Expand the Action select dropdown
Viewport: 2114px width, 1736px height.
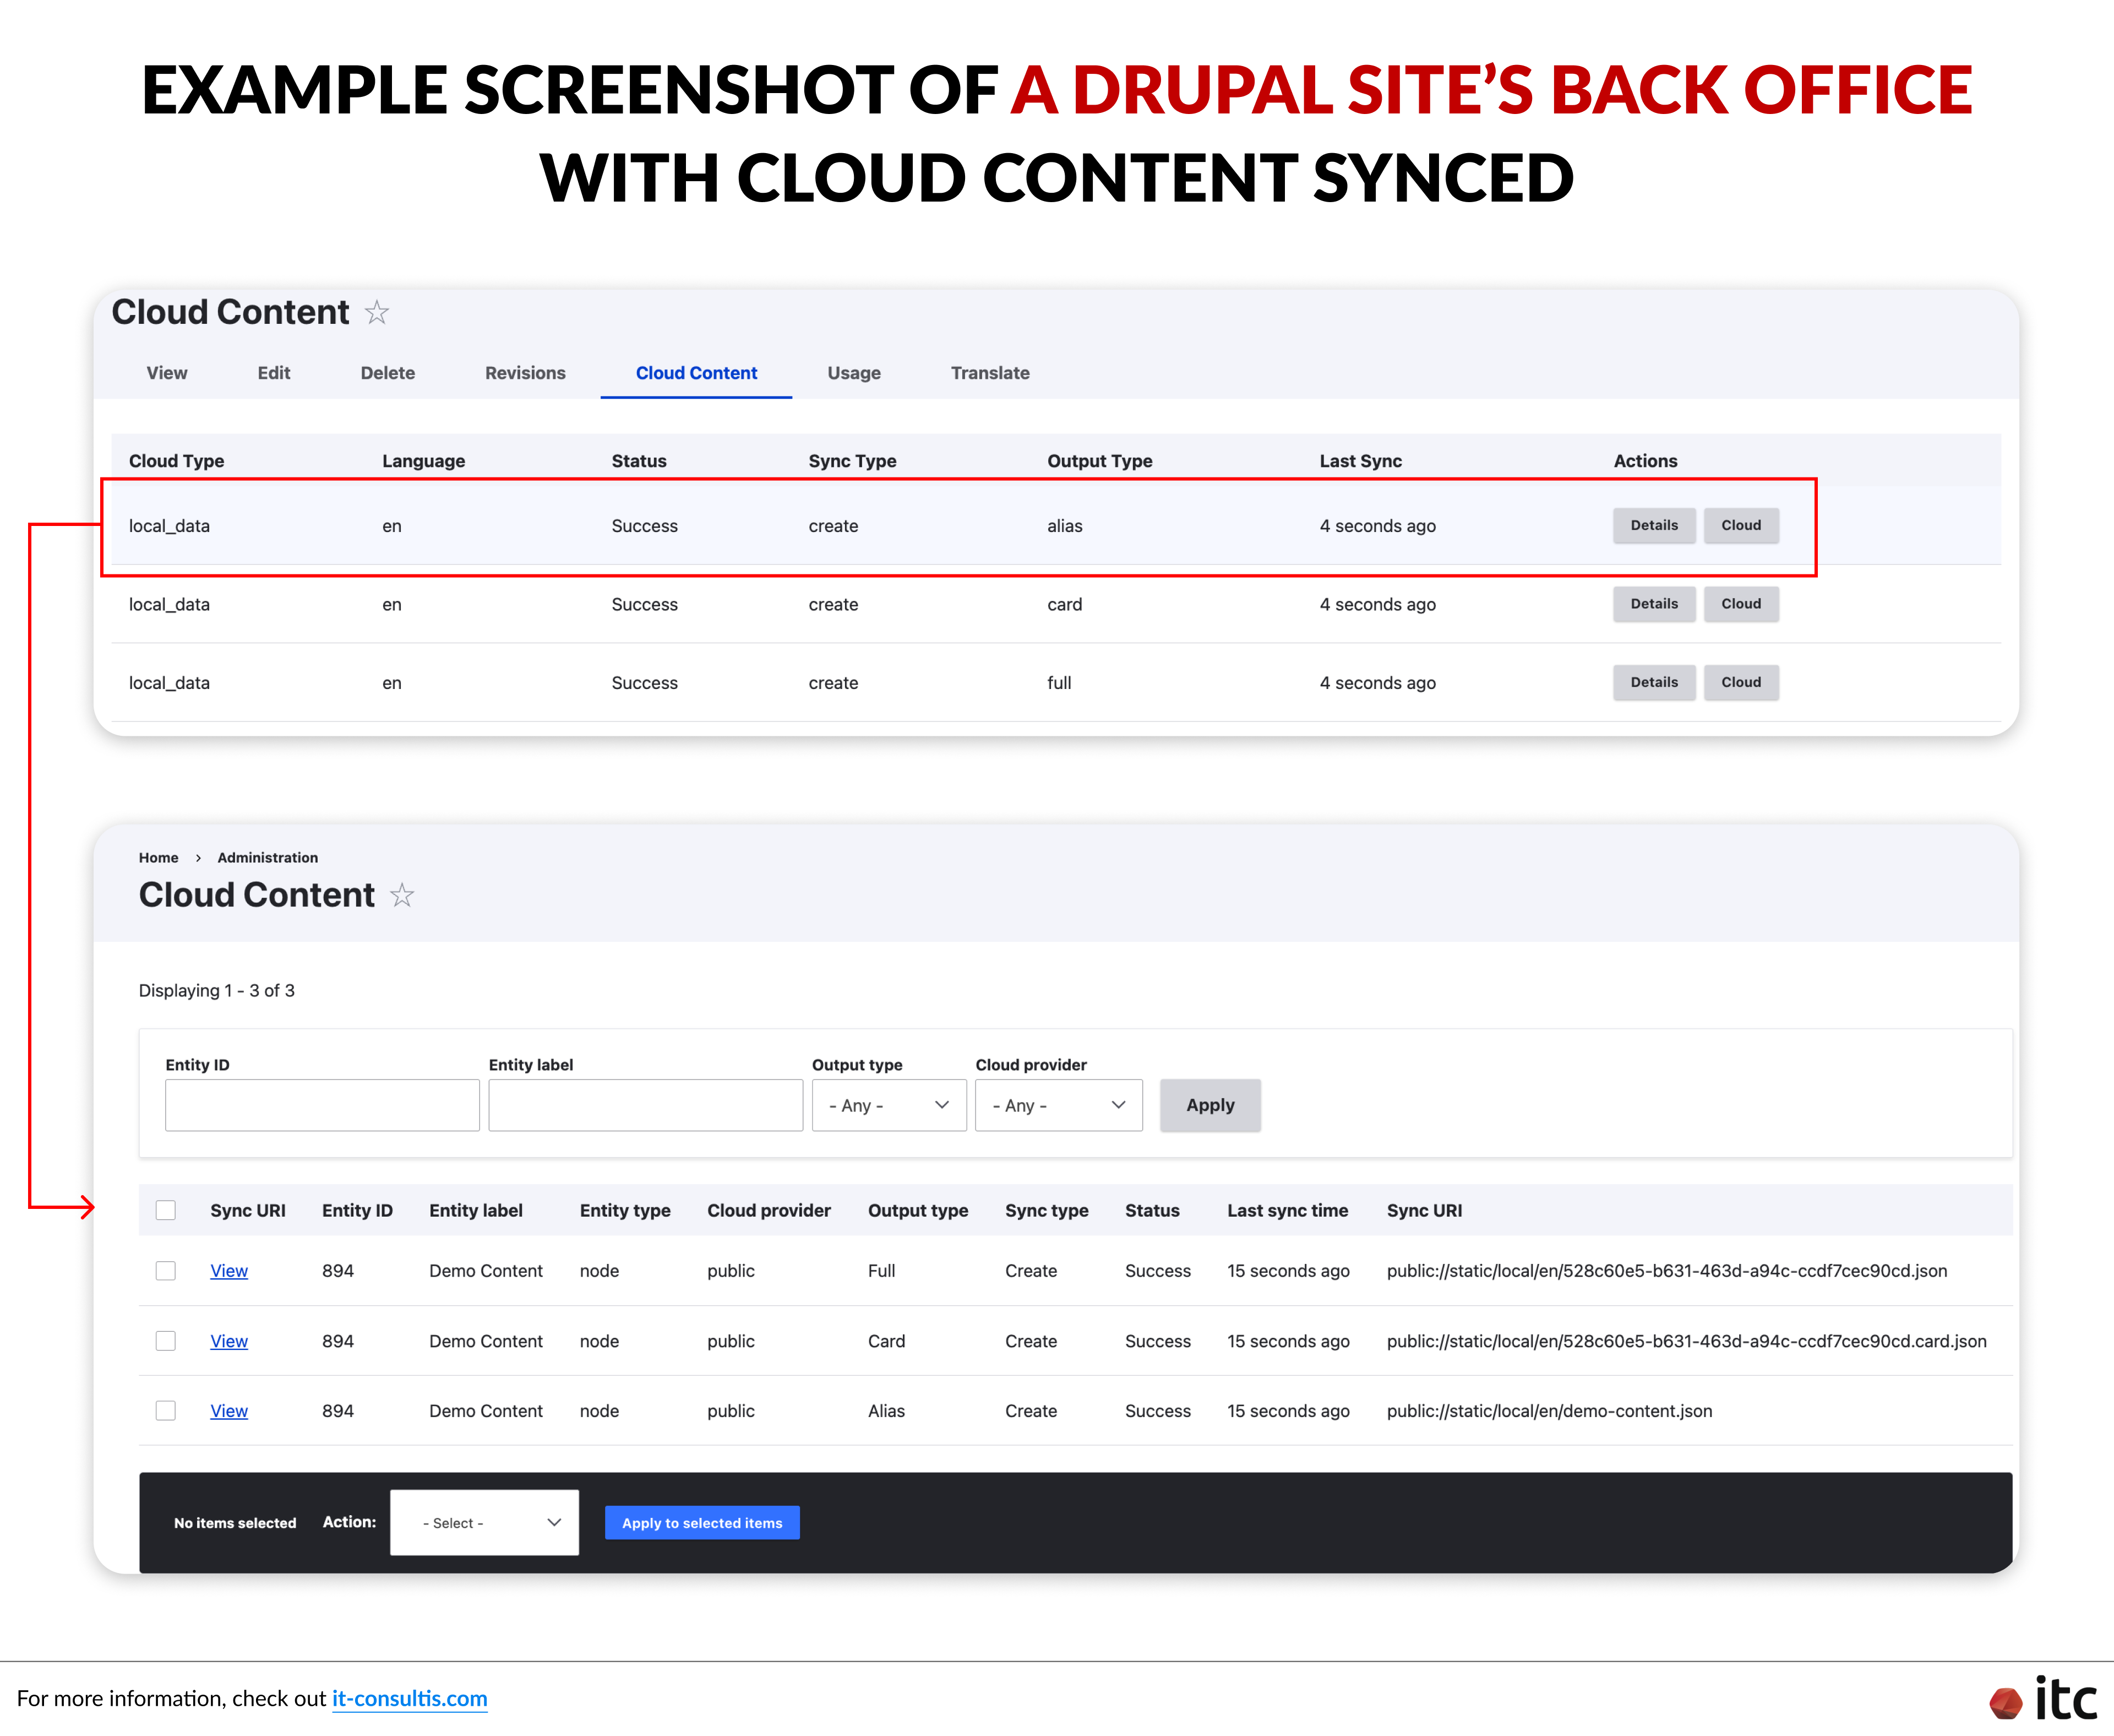484,1522
